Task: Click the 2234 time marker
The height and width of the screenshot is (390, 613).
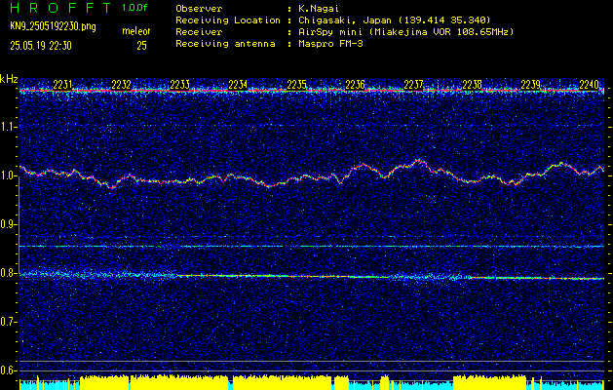Action: (x=238, y=85)
